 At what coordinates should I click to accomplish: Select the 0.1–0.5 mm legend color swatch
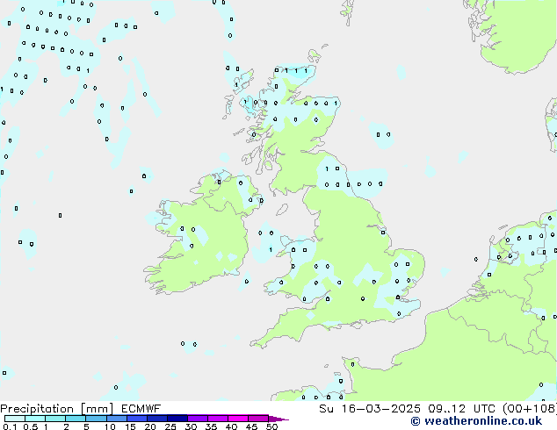(15, 419)
